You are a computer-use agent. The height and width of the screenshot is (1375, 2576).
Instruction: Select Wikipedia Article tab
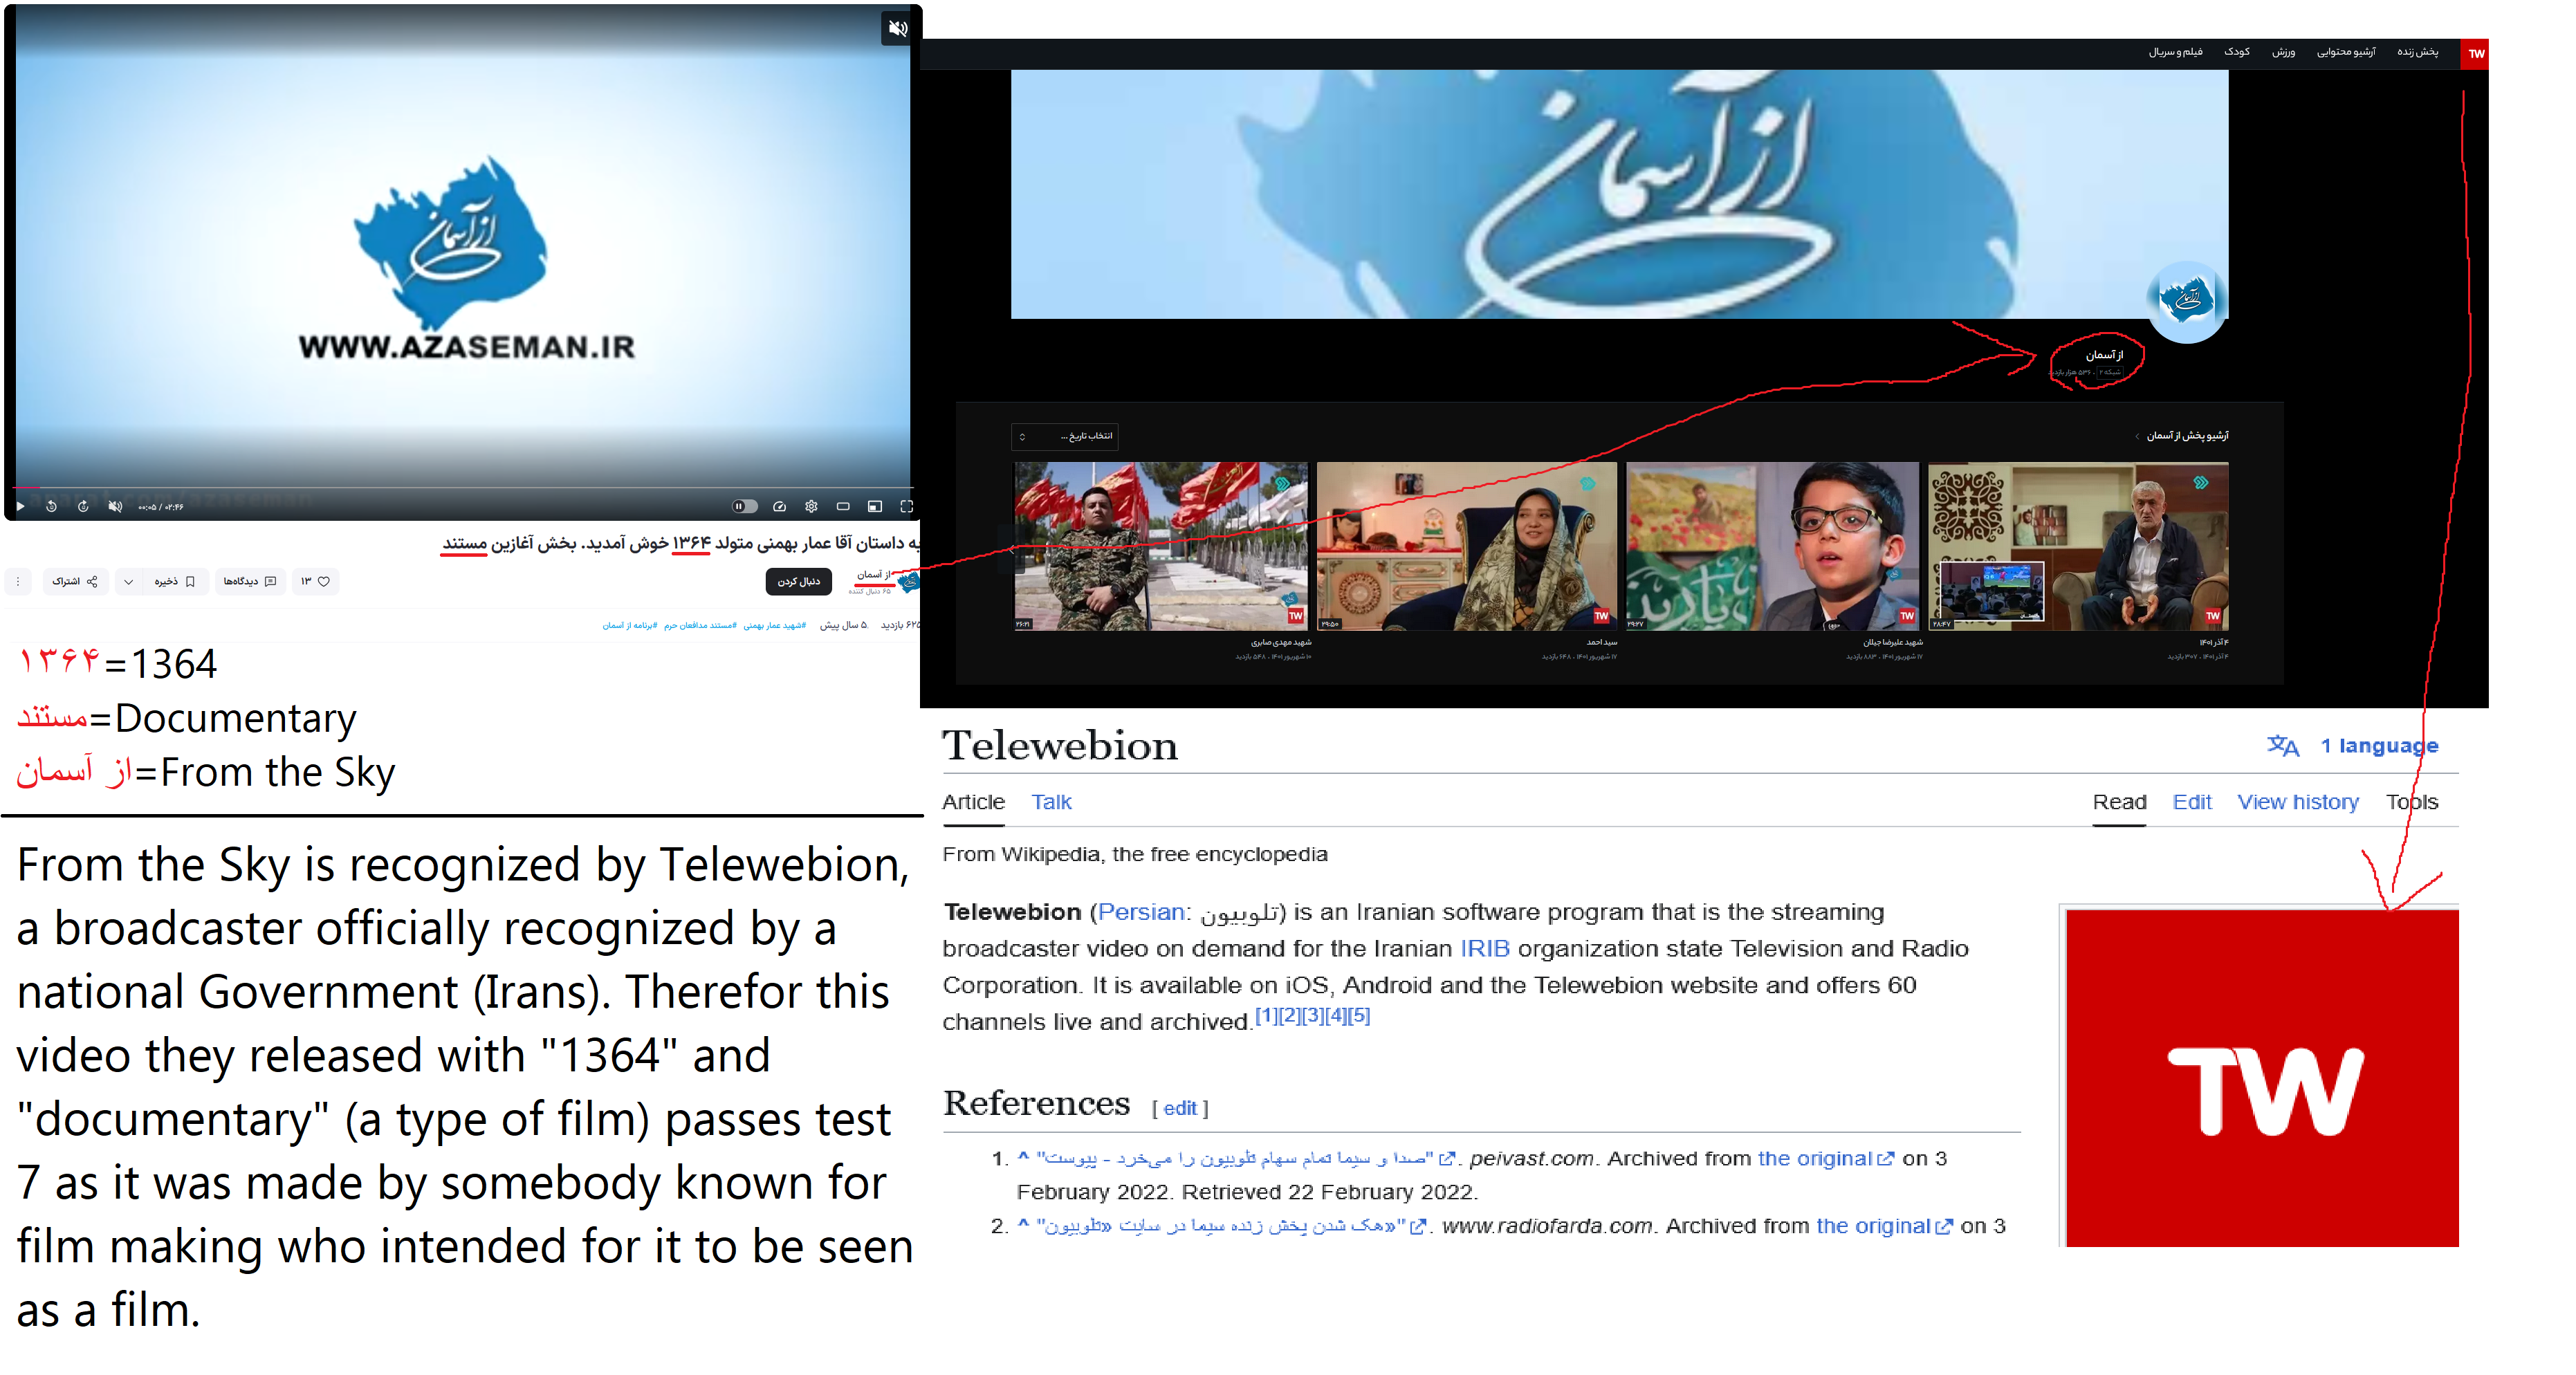973,802
